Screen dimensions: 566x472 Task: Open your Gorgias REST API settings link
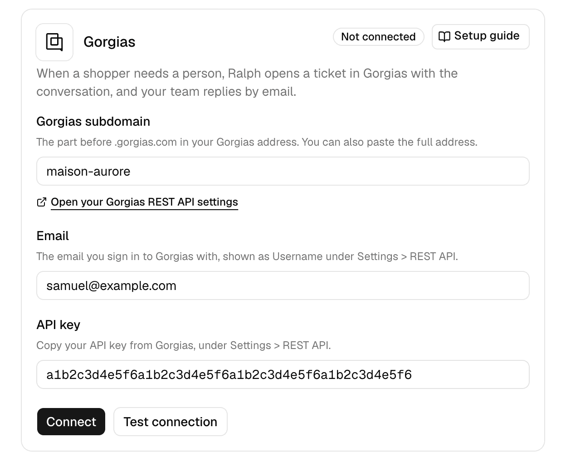tap(144, 202)
